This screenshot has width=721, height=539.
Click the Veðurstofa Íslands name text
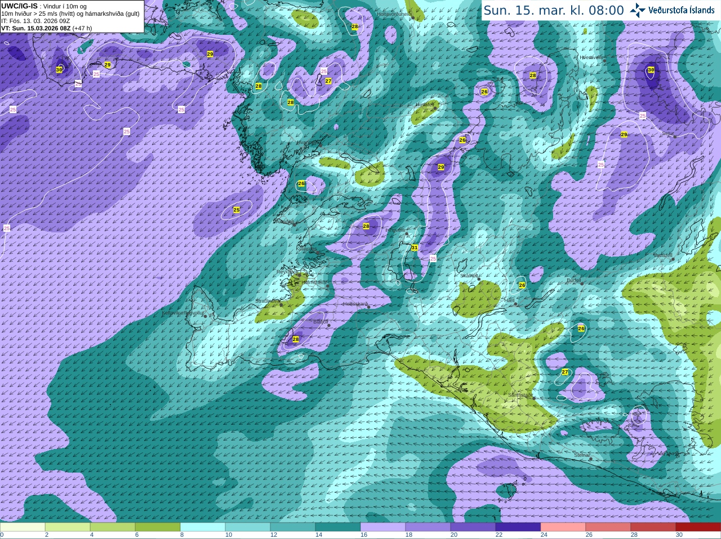click(681, 10)
